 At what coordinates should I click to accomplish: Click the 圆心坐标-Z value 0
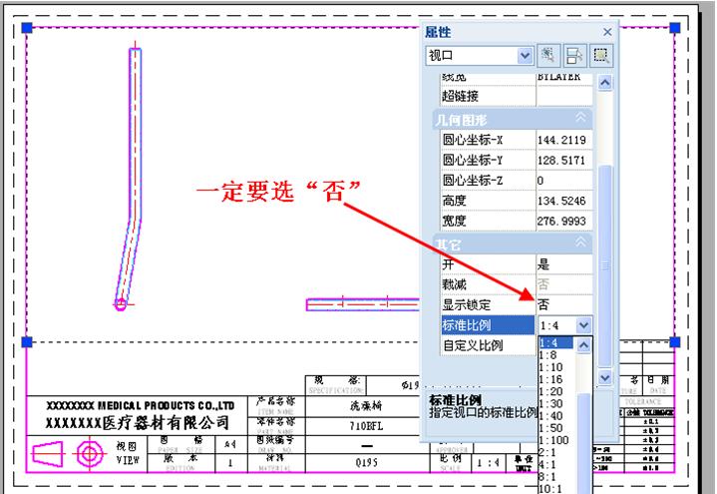[x=564, y=180]
